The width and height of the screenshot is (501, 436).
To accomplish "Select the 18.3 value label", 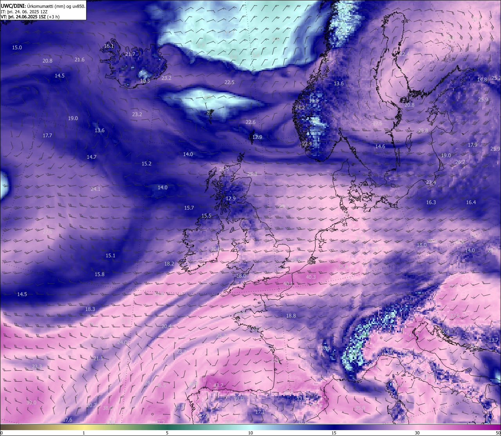I will [90, 309].
